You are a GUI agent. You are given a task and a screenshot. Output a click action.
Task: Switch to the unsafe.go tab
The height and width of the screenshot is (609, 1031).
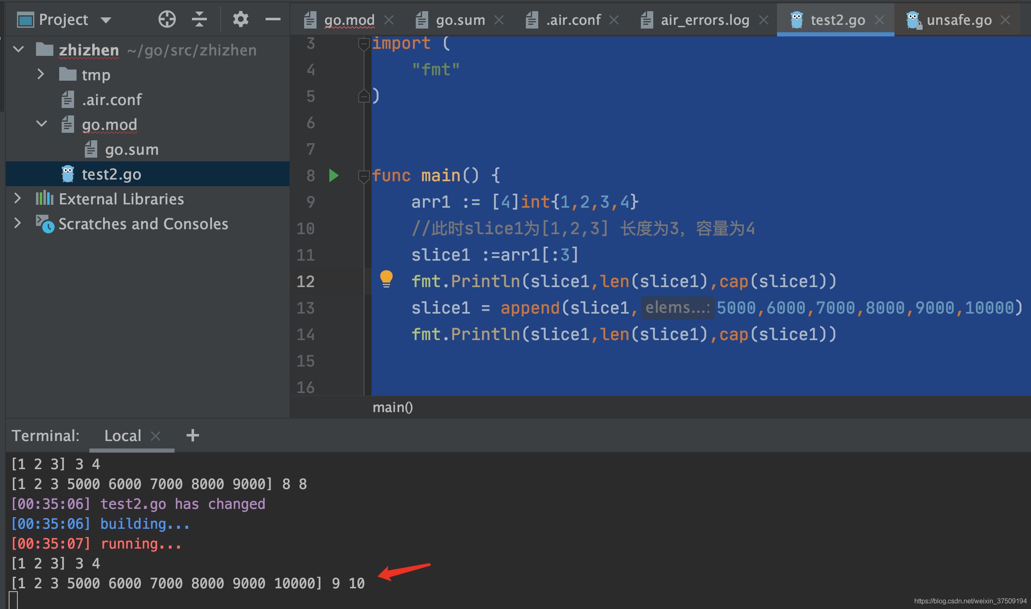coord(959,19)
